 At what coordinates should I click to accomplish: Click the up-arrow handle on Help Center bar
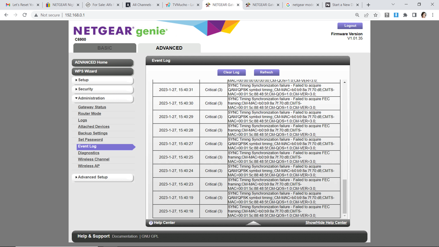[253, 223]
